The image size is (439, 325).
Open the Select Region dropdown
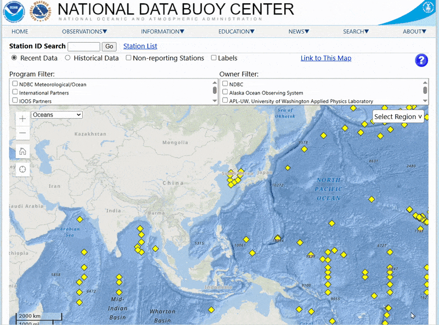click(398, 116)
